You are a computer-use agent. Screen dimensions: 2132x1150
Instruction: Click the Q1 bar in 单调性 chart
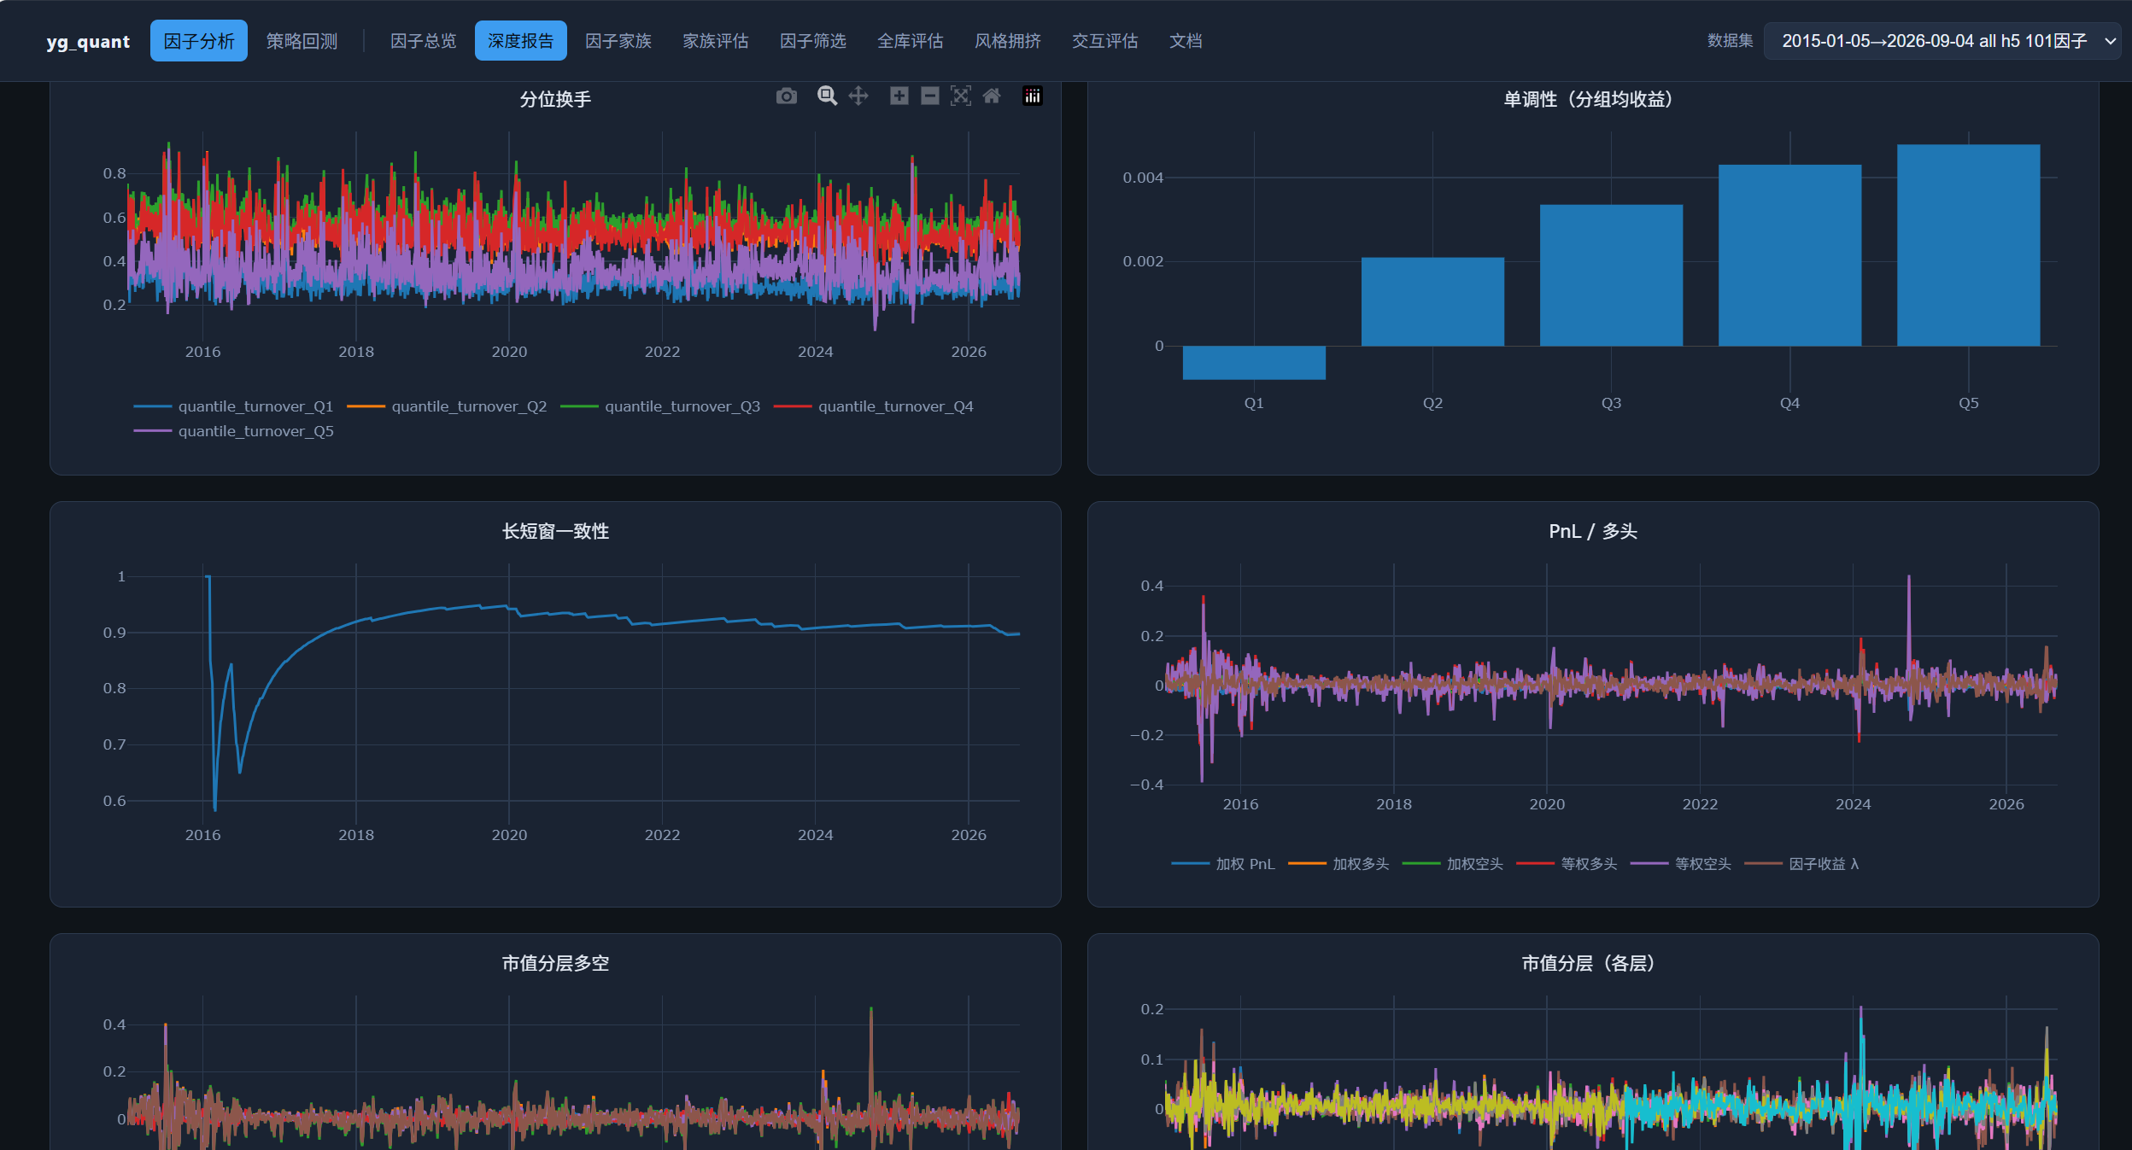click(1254, 363)
